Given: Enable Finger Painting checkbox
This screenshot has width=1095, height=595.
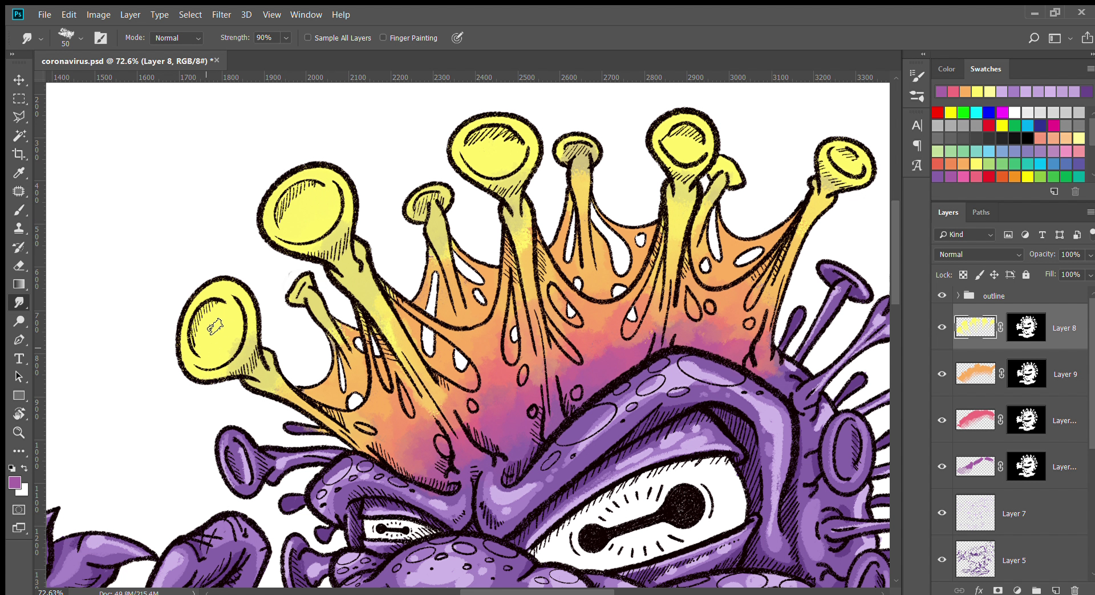Looking at the screenshot, I should tap(383, 38).
